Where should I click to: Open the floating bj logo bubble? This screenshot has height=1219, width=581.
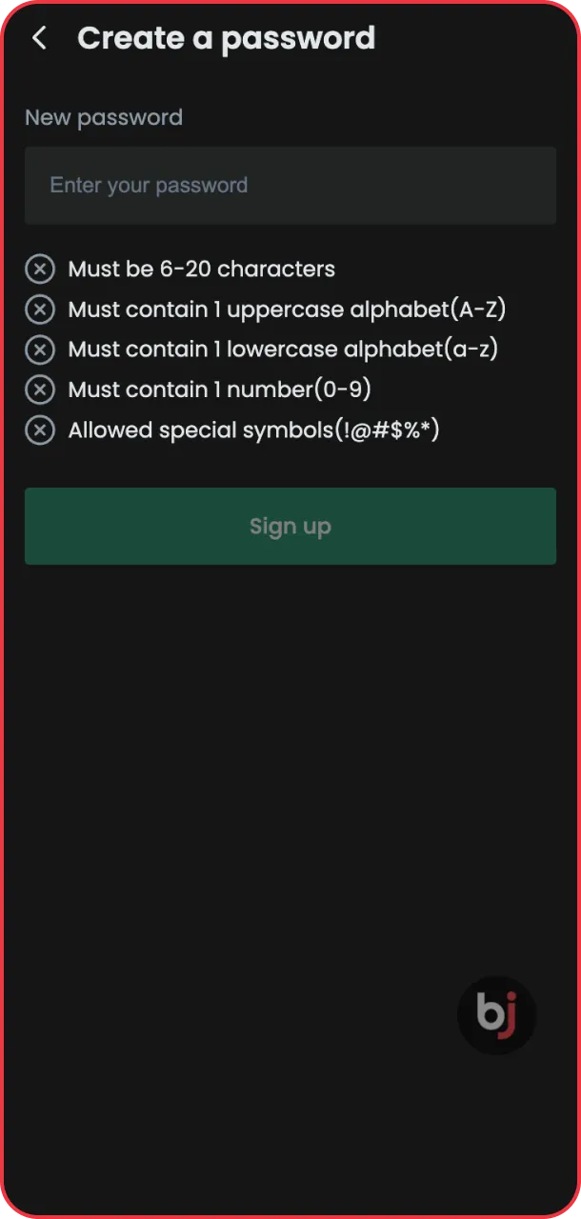(496, 1015)
